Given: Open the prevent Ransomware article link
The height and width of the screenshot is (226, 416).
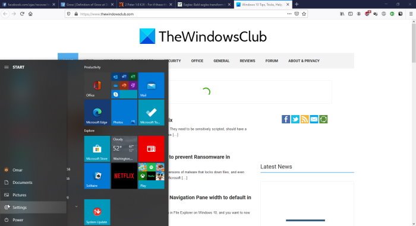Looking at the screenshot, I should pyautogui.click(x=200, y=157).
